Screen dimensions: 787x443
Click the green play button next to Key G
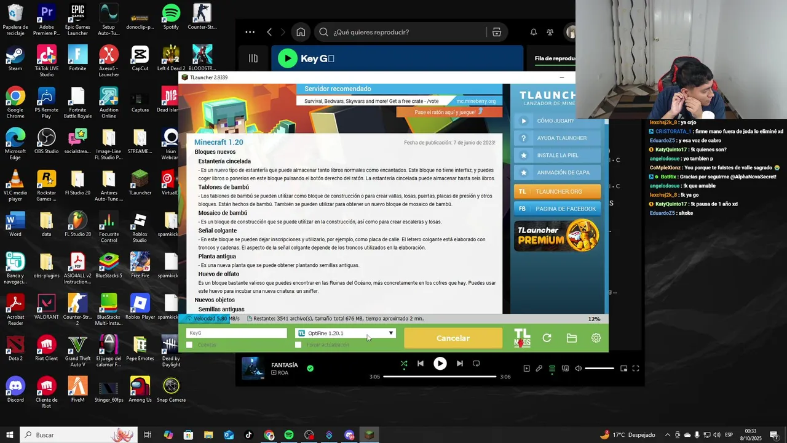coord(287,58)
